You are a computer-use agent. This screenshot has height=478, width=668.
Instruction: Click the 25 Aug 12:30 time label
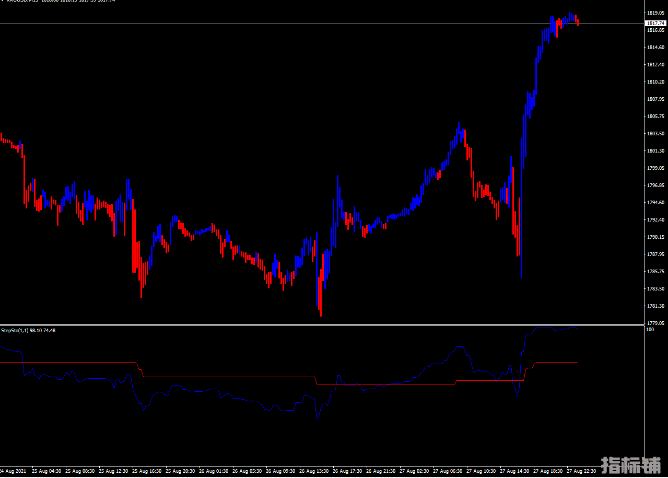113,471
